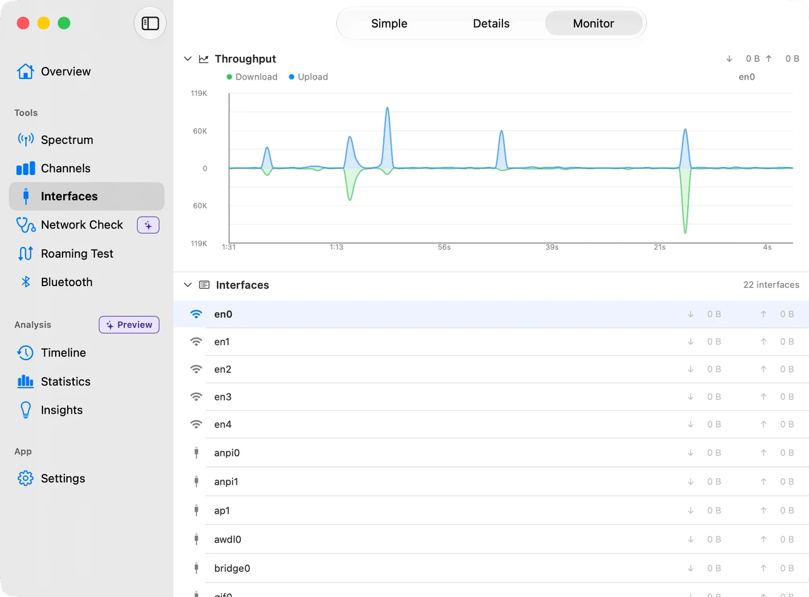Image resolution: width=809 pixels, height=597 pixels.
Task: Click the en0 label above the chart
Action: point(746,77)
